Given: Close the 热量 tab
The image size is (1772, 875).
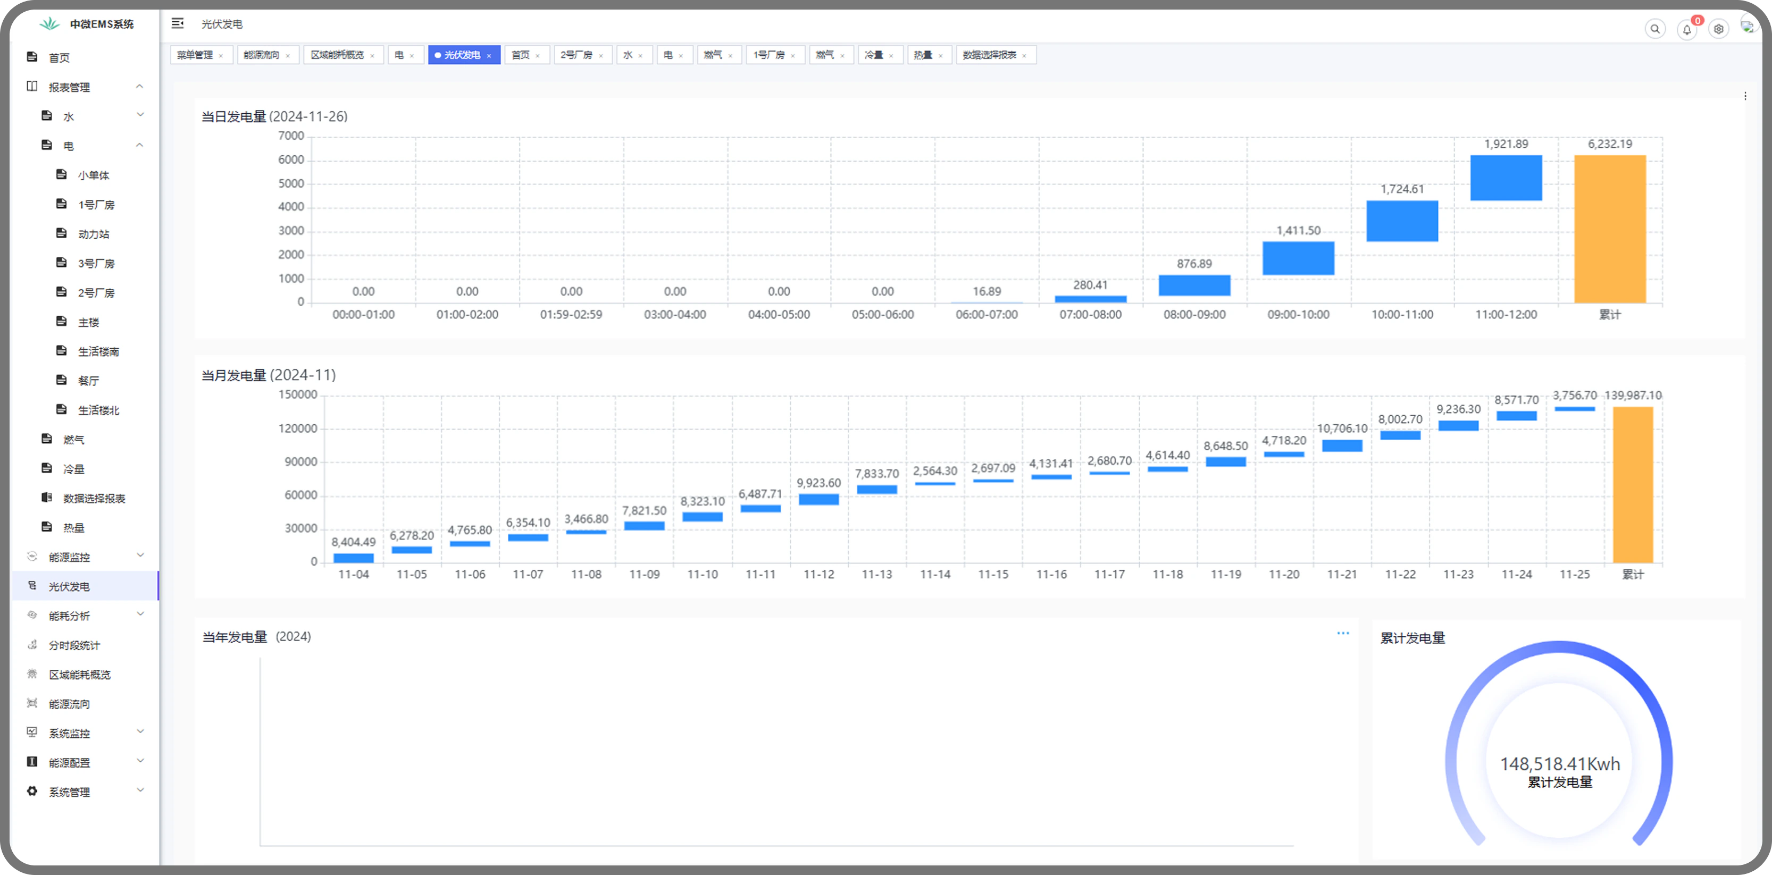Looking at the screenshot, I should point(940,56).
